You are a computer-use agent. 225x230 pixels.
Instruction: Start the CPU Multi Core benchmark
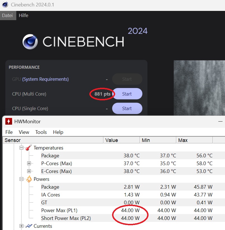127,94
